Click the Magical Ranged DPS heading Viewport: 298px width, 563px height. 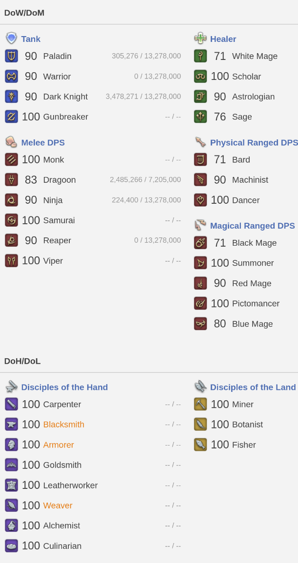click(x=252, y=226)
